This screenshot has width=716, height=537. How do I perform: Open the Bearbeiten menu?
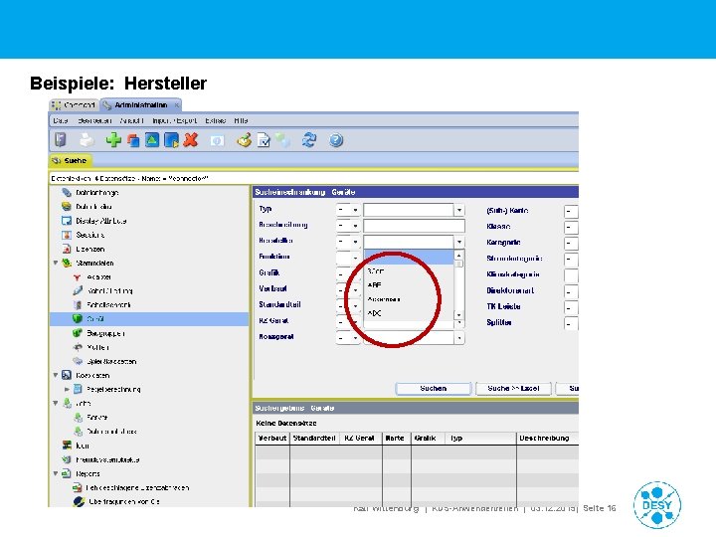[94, 120]
